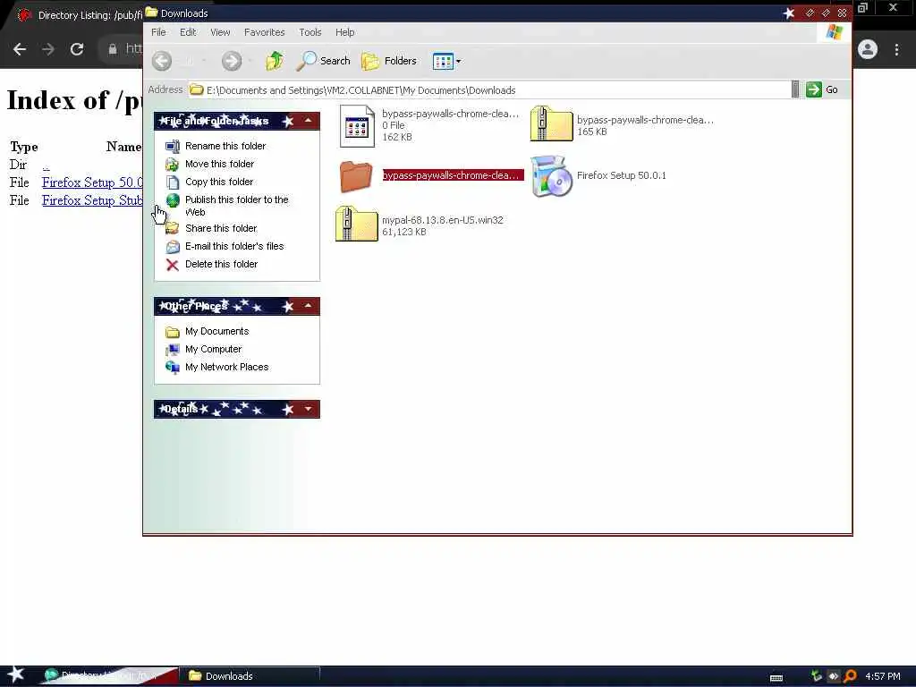
Task: Expand the address bar dropdown
Action: pyautogui.click(x=795, y=90)
